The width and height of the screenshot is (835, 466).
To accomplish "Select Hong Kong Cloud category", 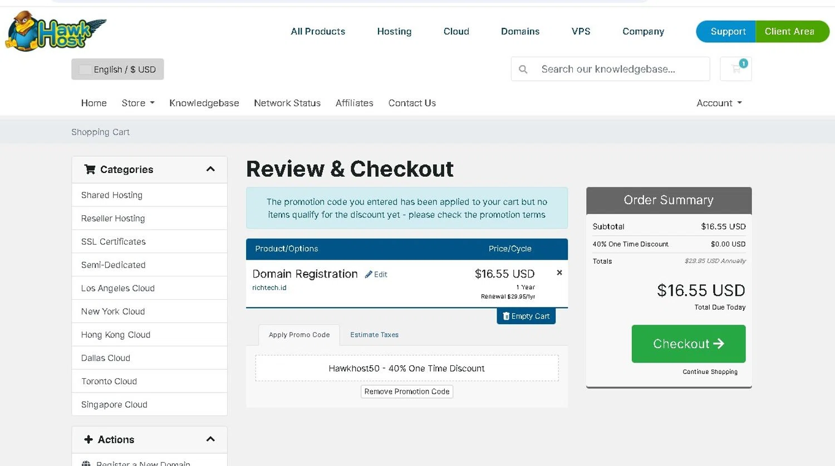I will (149, 335).
